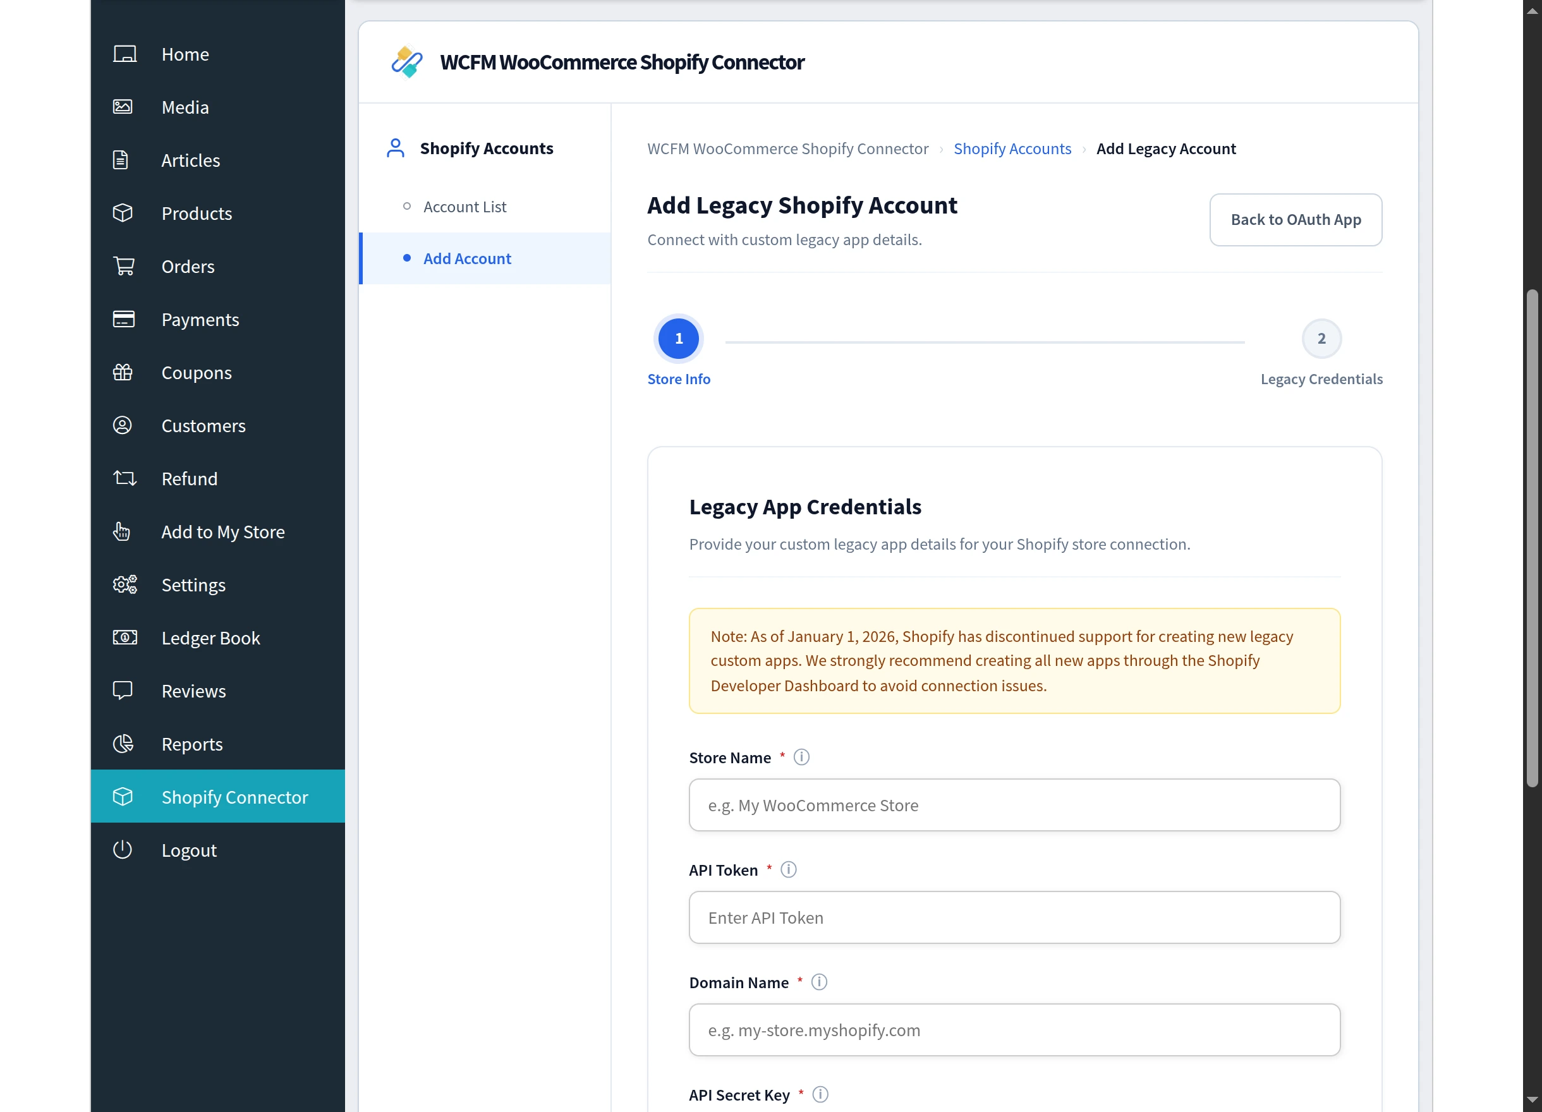Open the Payments menu item

(x=217, y=320)
